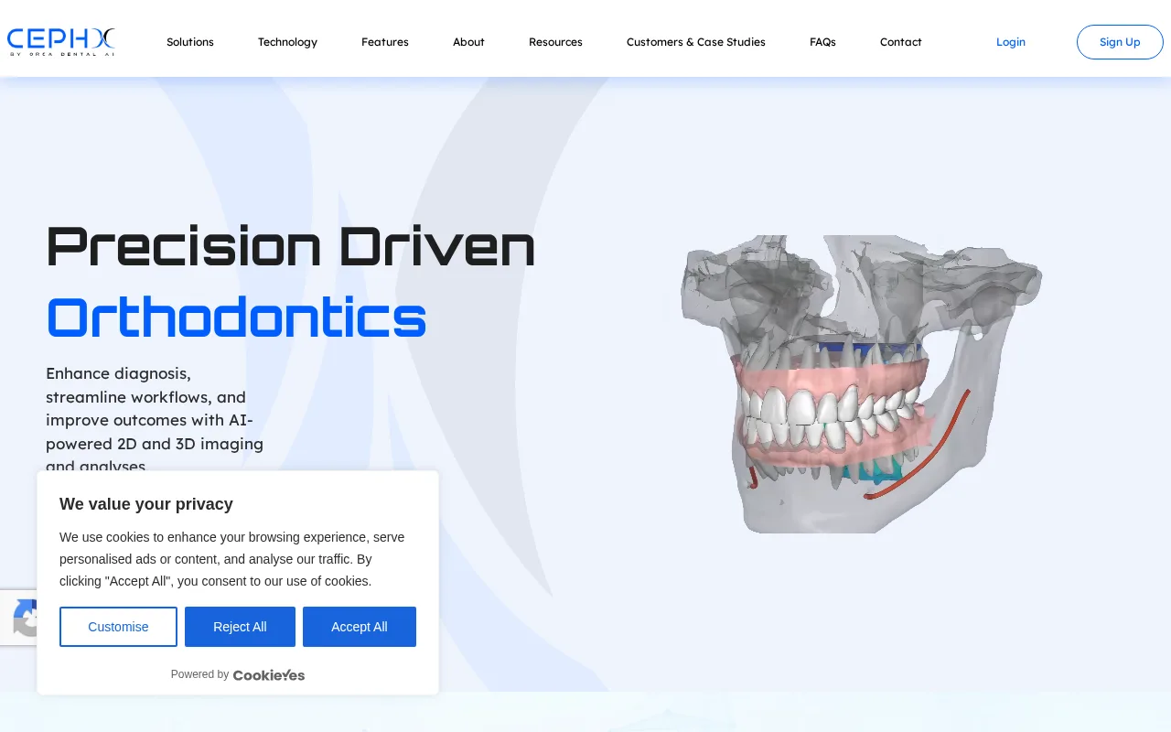This screenshot has width=1171, height=732.
Task: Click the Login link
Action: click(1011, 42)
